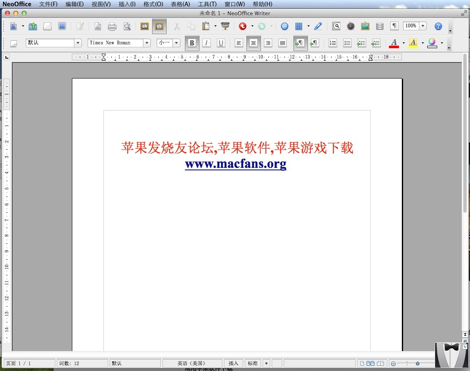Expand the Undo history arrow
470x371 pixels.
tap(252, 26)
